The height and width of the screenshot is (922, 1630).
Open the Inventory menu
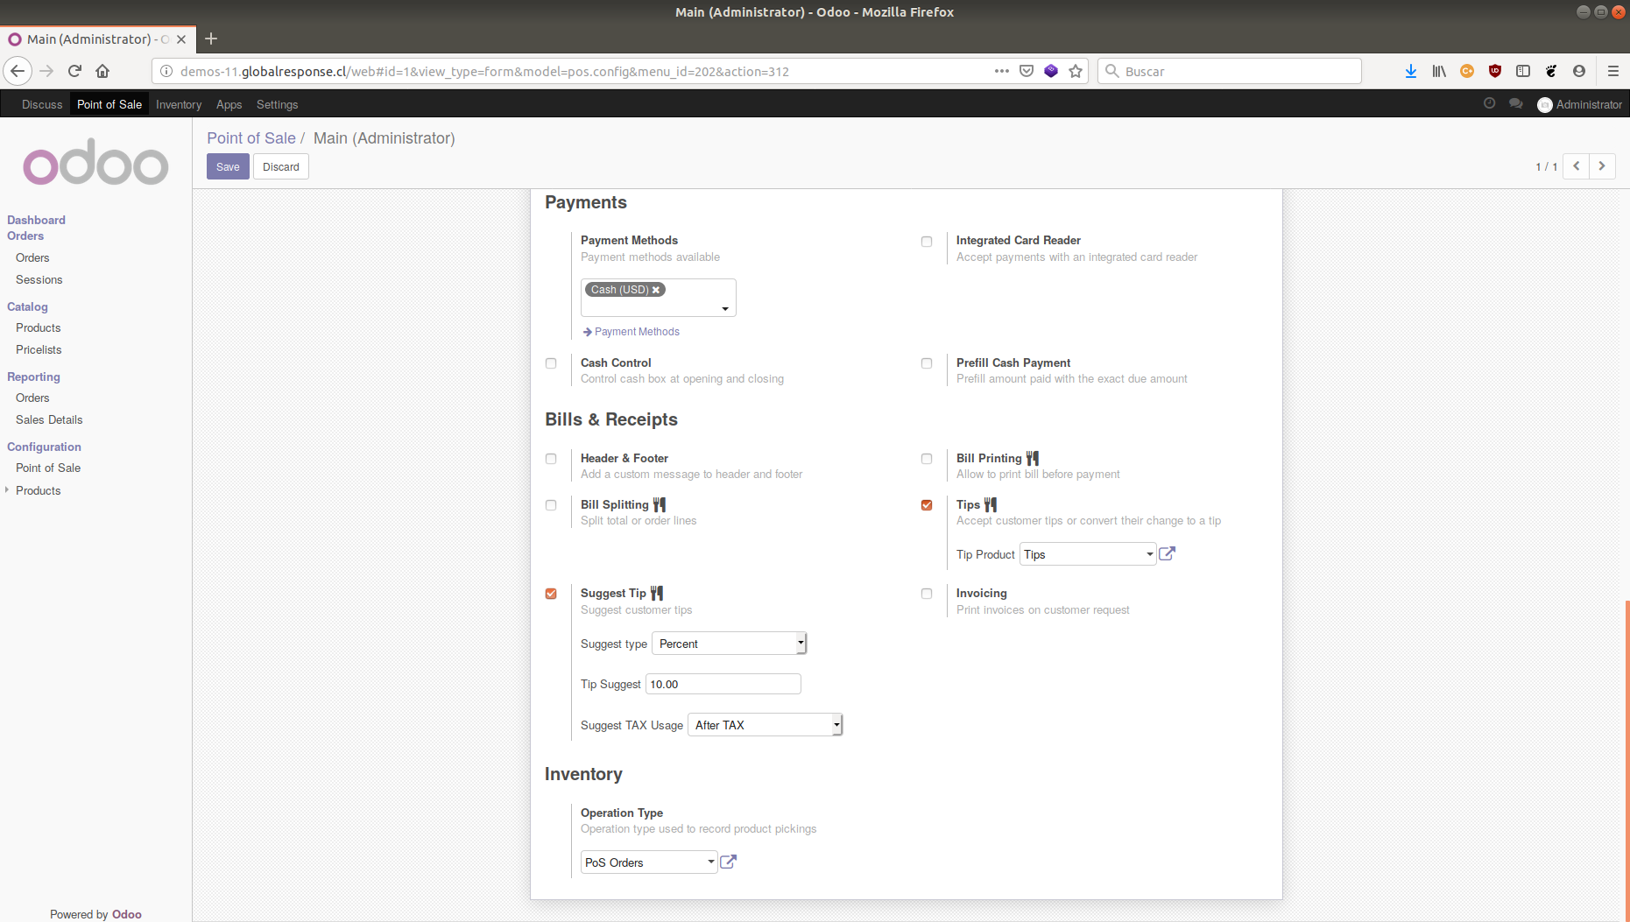click(179, 104)
